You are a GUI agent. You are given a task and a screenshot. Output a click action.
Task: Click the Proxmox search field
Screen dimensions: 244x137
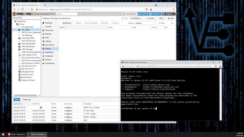pyautogui.click(x=67, y=14)
